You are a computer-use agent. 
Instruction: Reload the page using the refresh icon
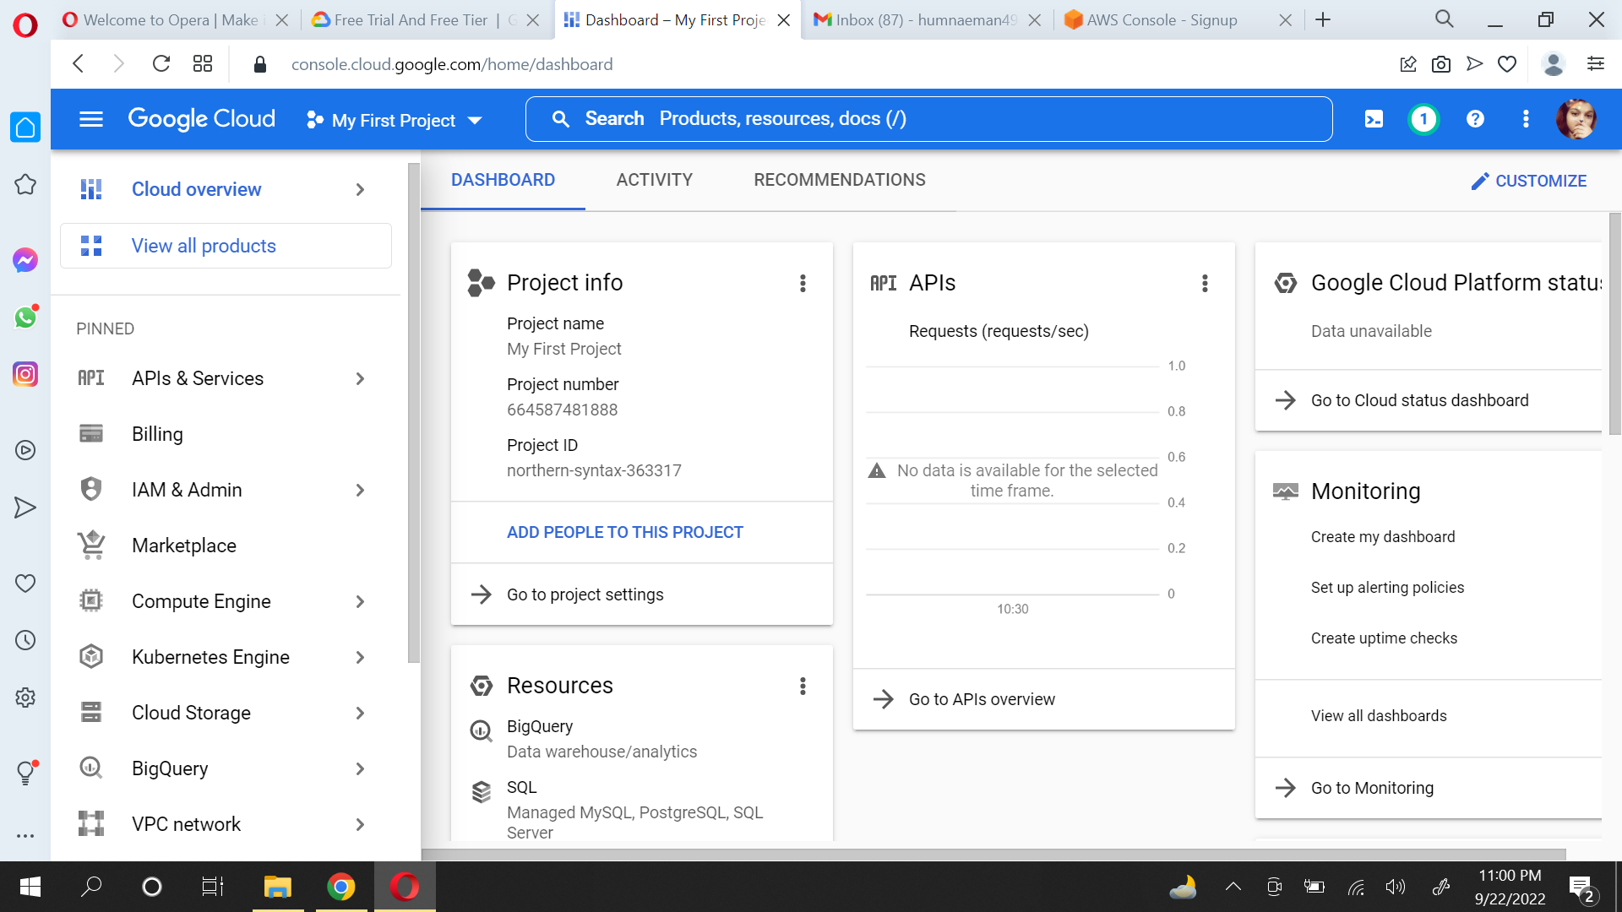(x=161, y=63)
